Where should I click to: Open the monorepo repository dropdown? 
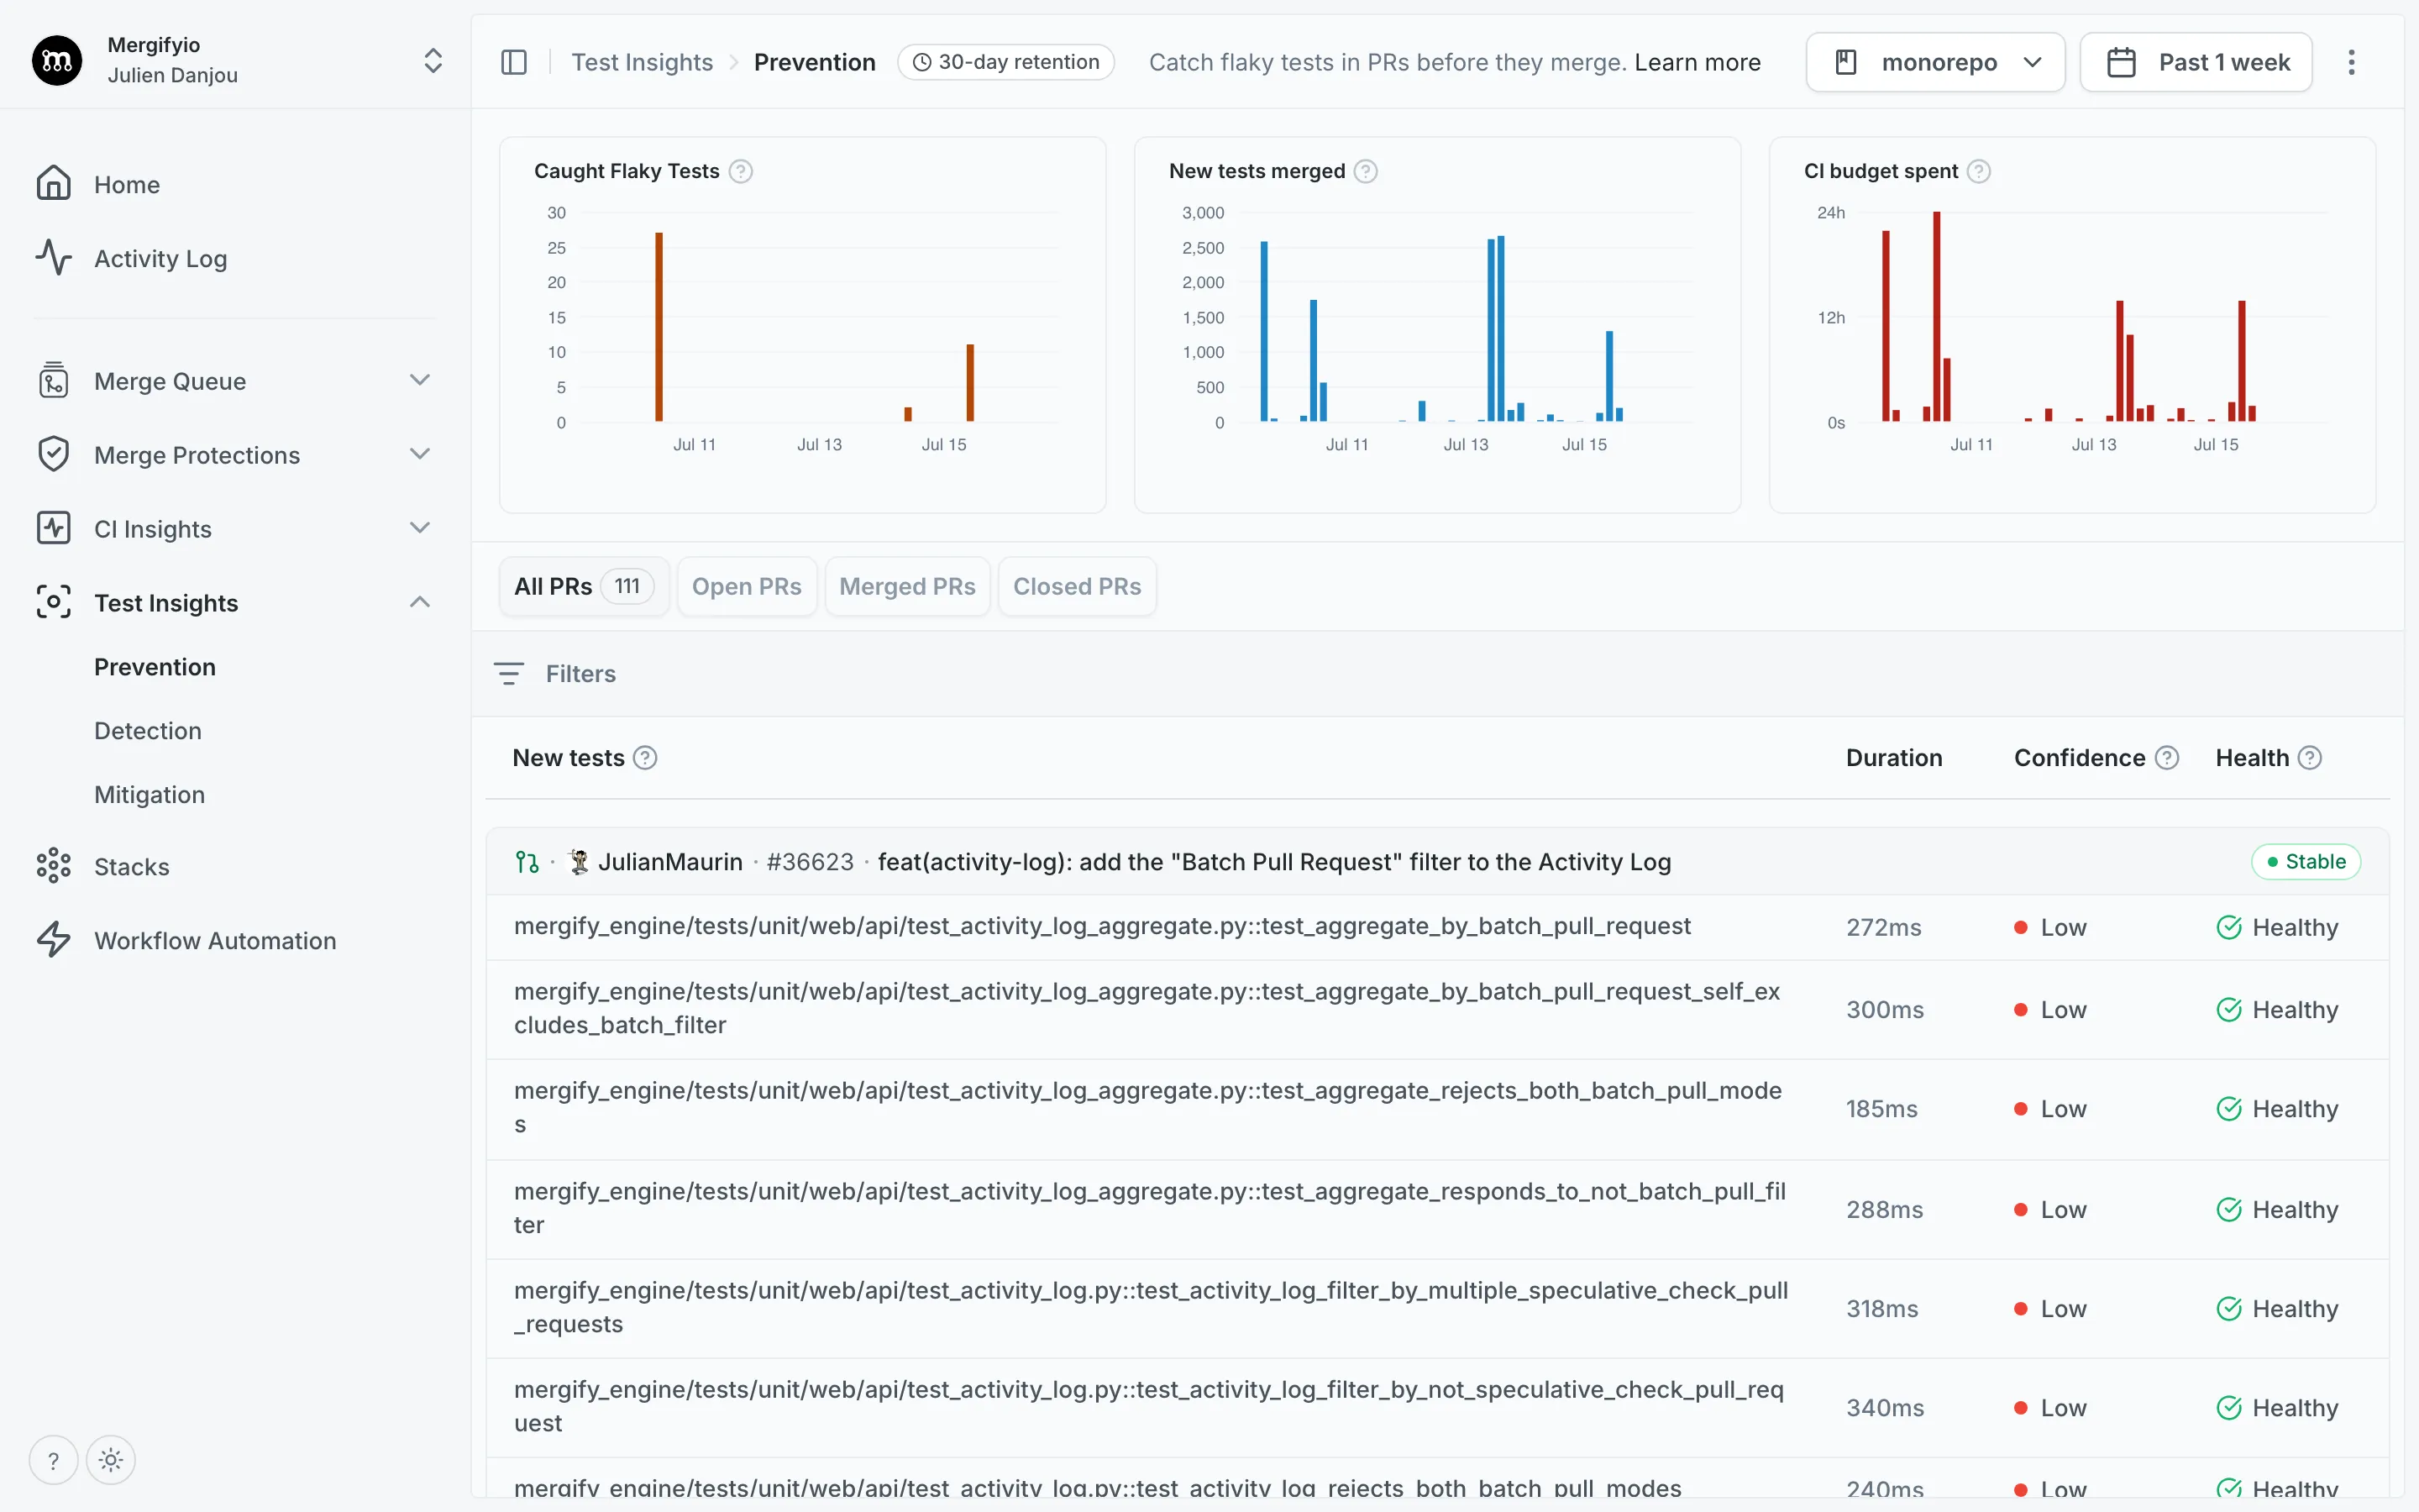click(x=1935, y=62)
